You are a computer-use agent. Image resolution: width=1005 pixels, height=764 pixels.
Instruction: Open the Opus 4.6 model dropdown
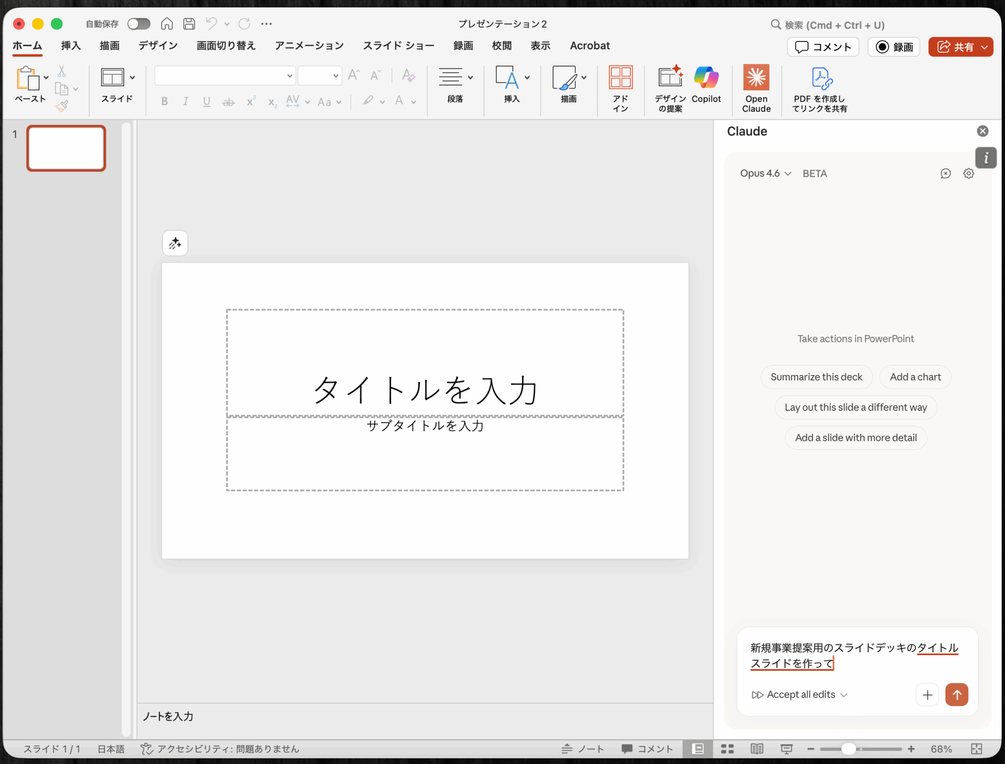coord(765,173)
